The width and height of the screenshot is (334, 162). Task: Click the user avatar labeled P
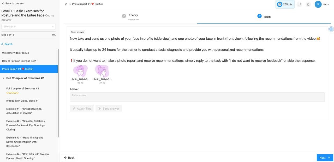(318, 4)
